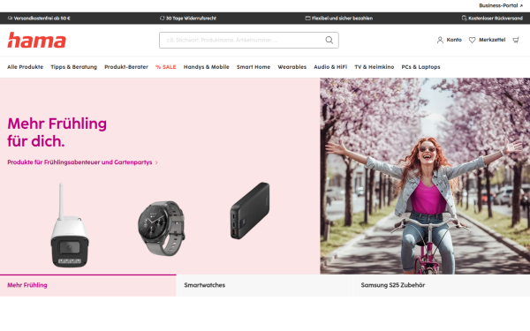Click the Versandkostenfrei truck icon
This screenshot has width=530, height=331.
10,19
